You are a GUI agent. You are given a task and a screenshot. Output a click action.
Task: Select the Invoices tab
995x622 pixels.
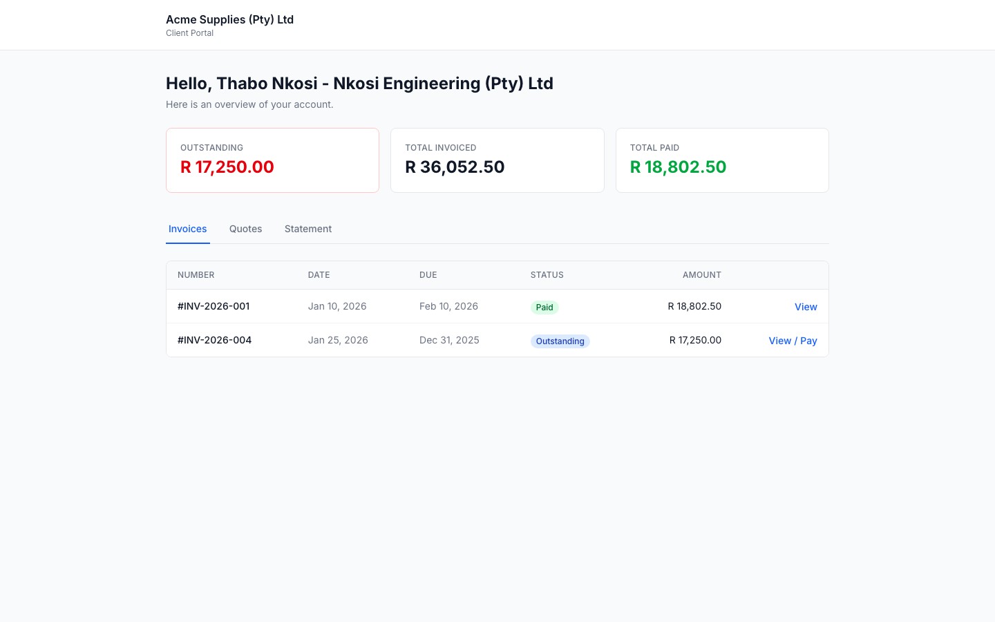[x=187, y=229]
